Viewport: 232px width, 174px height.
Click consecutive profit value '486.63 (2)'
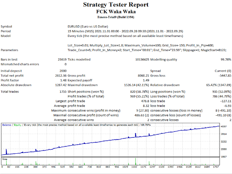click(142, 115)
